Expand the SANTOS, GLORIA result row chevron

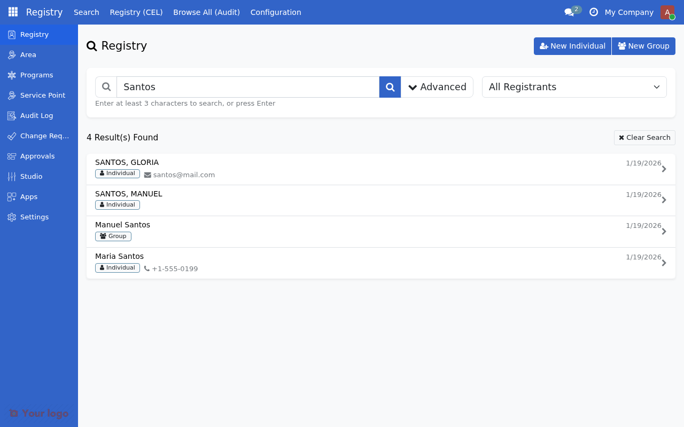click(x=664, y=169)
